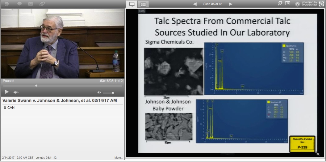326x162 pixels.
Task: Zoom the slide with the magnifier icon
Action: 318,154
